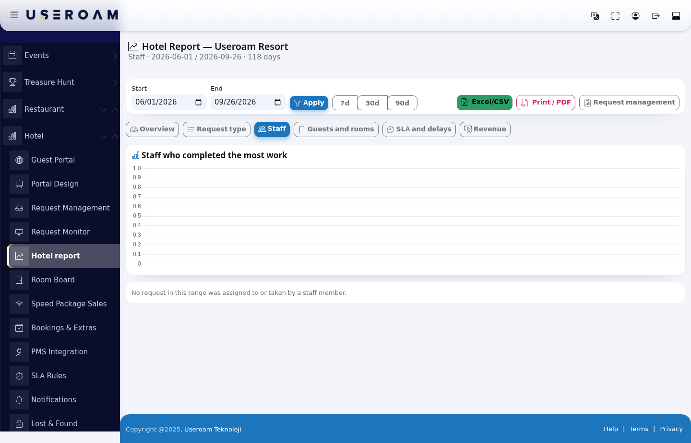Select the 90d quick range

coord(402,103)
